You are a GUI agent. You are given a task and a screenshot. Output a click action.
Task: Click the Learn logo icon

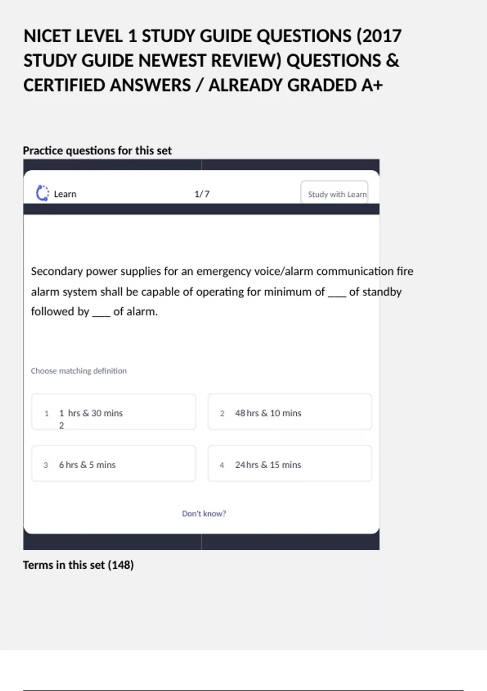pyautogui.click(x=42, y=193)
